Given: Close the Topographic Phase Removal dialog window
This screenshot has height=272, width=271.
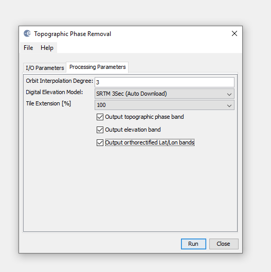Looking at the screenshot, I should (x=234, y=33).
